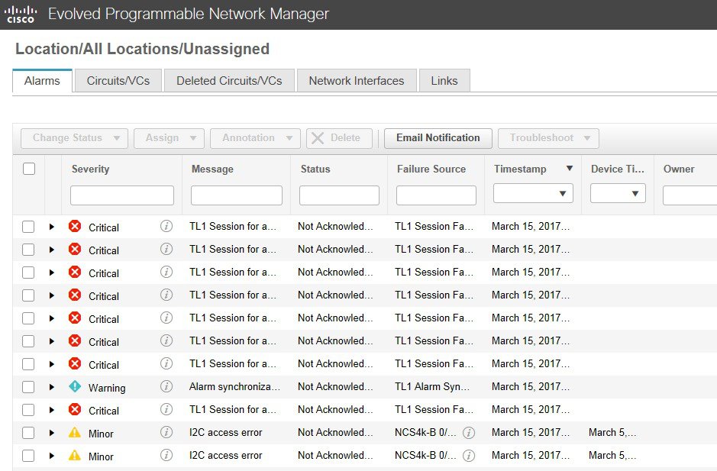The width and height of the screenshot is (717, 471).
Task: Sort by the Timestamp column arrow
Action: [569, 169]
